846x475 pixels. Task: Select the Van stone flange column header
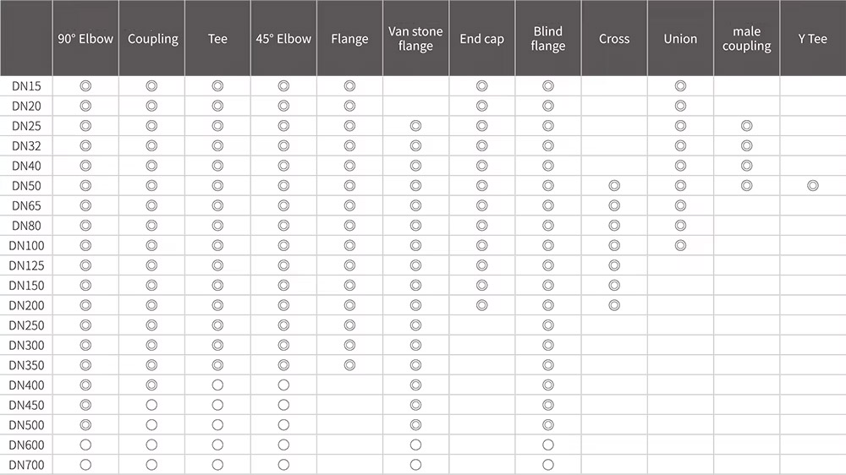pyautogui.click(x=415, y=39)
